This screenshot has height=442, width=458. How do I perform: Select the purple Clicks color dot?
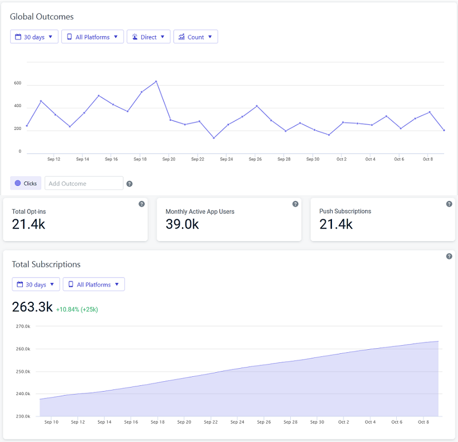[x=18, y=183]
